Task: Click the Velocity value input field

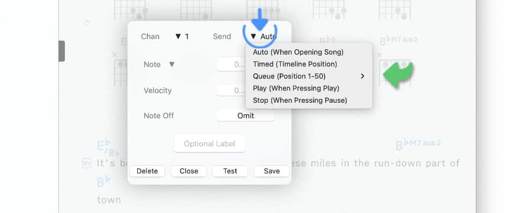Action: pyautogui.click(x=231, y=90)
